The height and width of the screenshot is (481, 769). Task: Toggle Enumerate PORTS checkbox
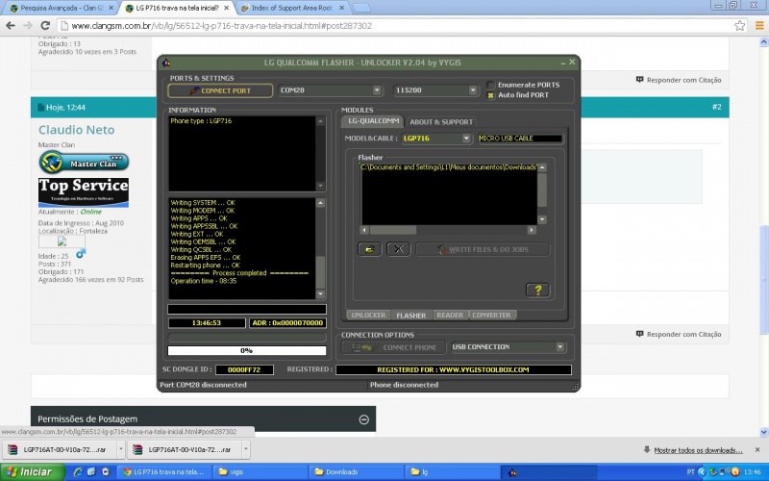click(x=490, y=85)
